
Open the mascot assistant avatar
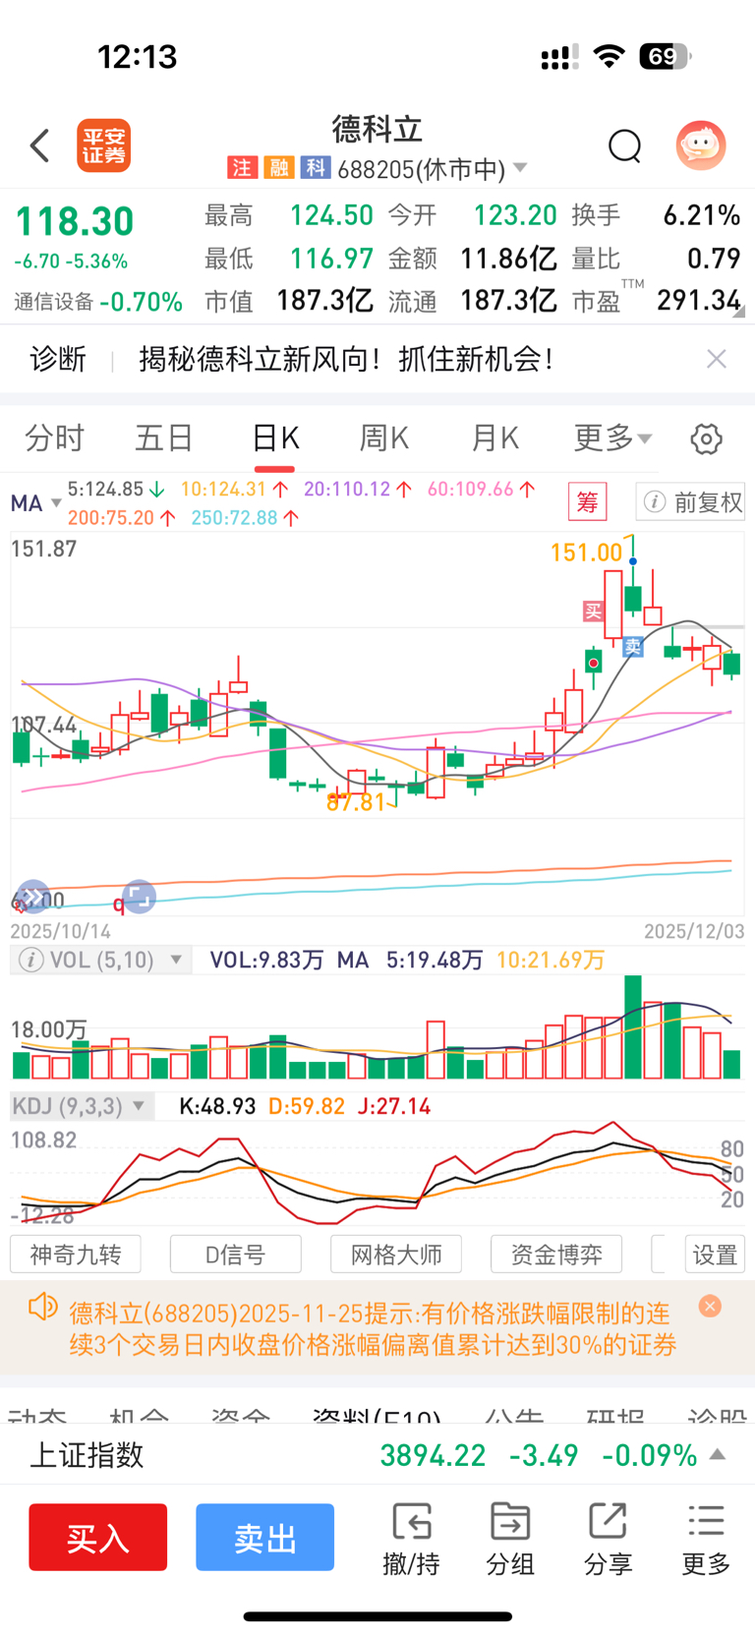[701, 146]
